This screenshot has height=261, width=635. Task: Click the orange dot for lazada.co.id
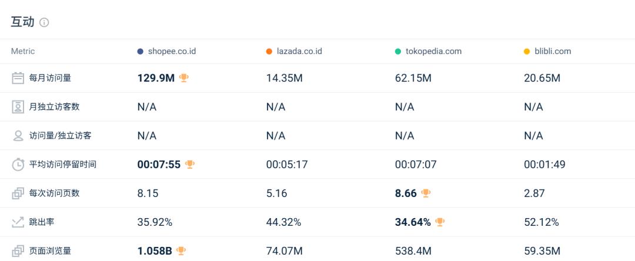[269, 51]
